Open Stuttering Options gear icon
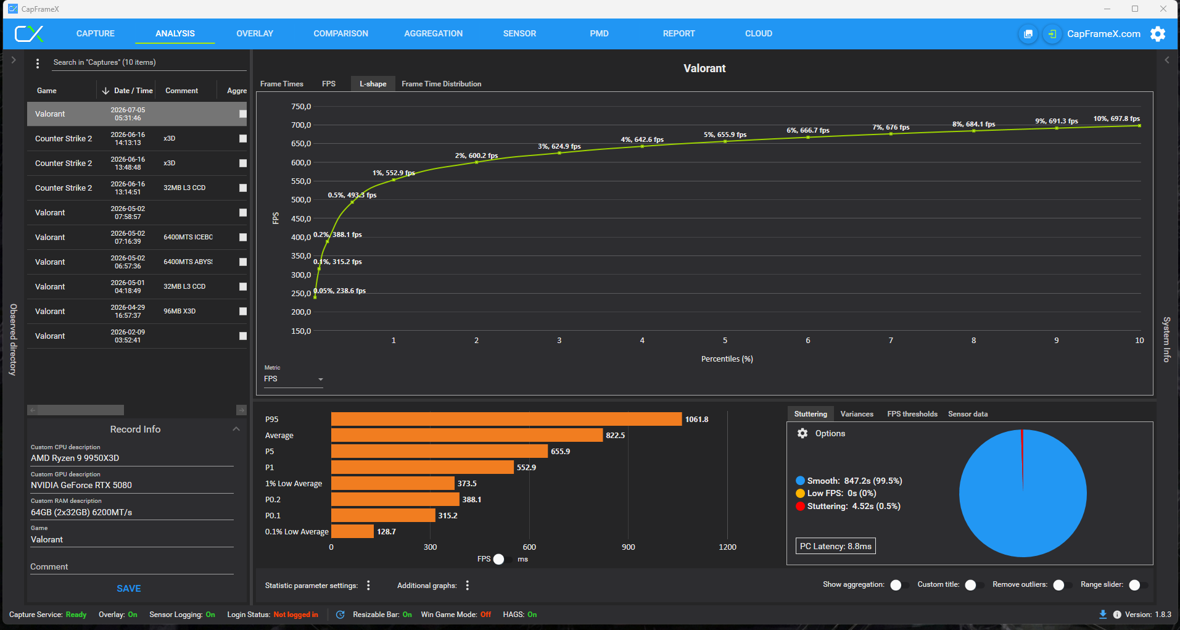The width and height of the screenshot is (1180, 630). point(802,433)
